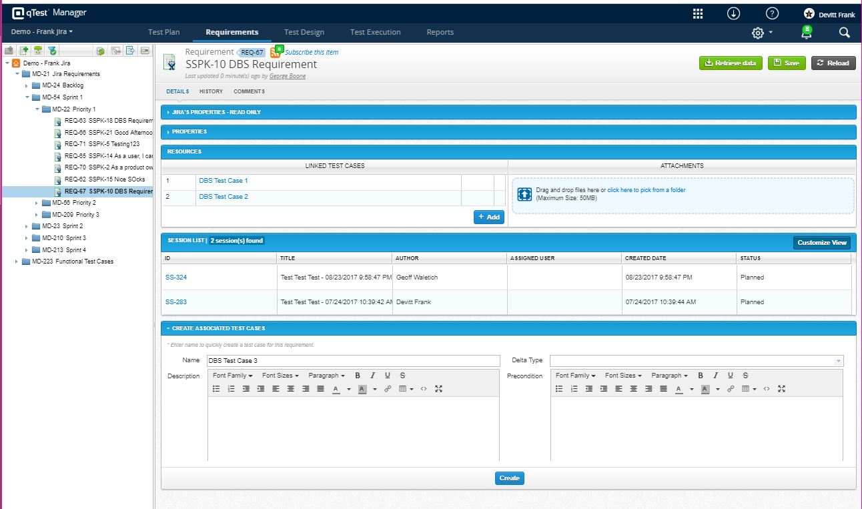The height and width of the screenshot is (509, 862).
Task: Expand the MD-24 Backlog tree folder
Action: click(27, 85)
